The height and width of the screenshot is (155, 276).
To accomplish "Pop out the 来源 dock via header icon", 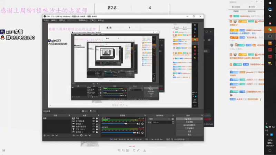I will click(98, 115).
